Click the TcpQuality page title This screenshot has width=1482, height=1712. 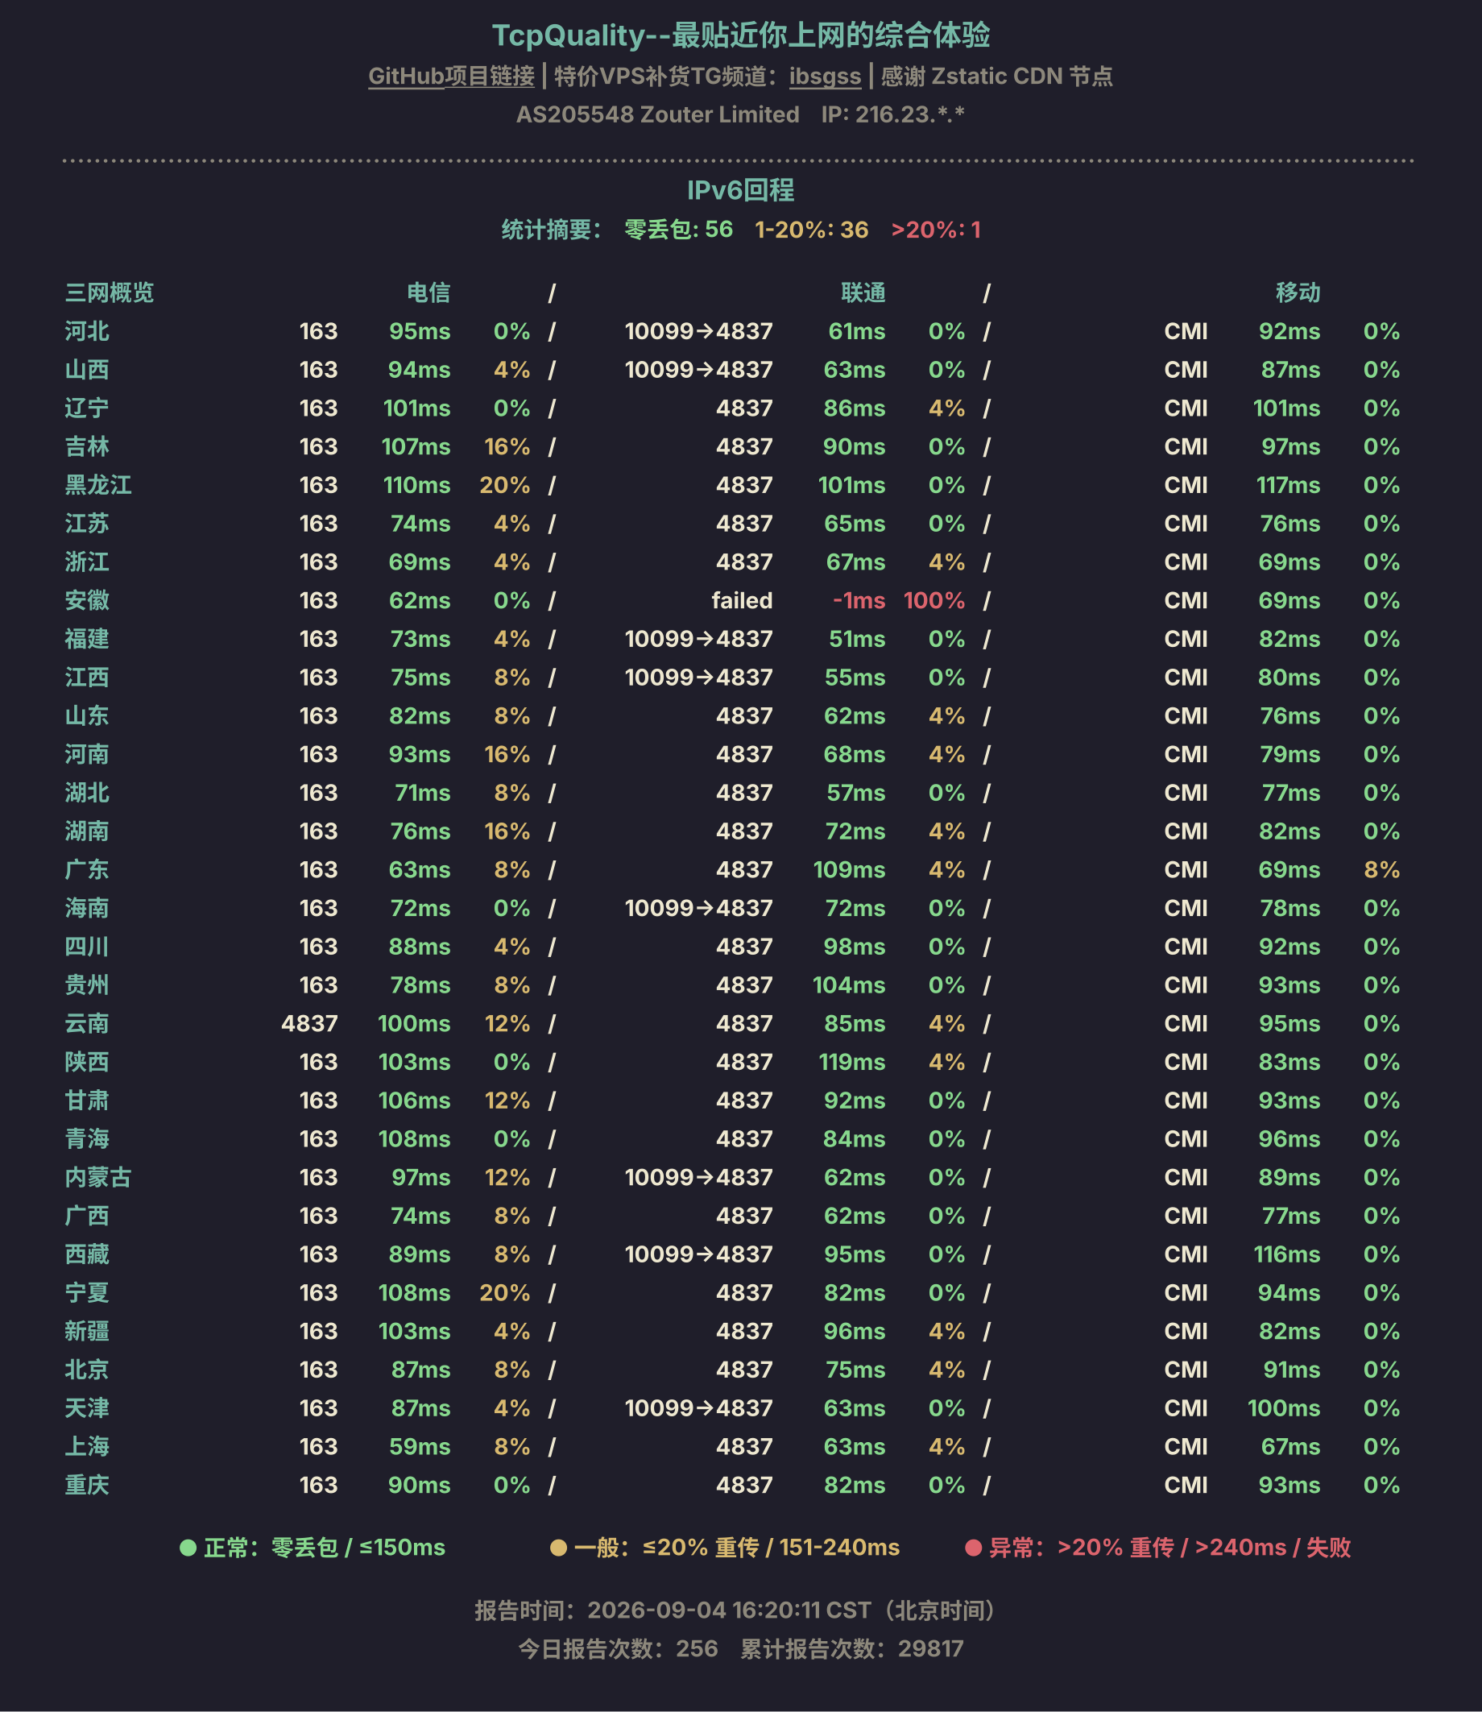tap(741, 35)
